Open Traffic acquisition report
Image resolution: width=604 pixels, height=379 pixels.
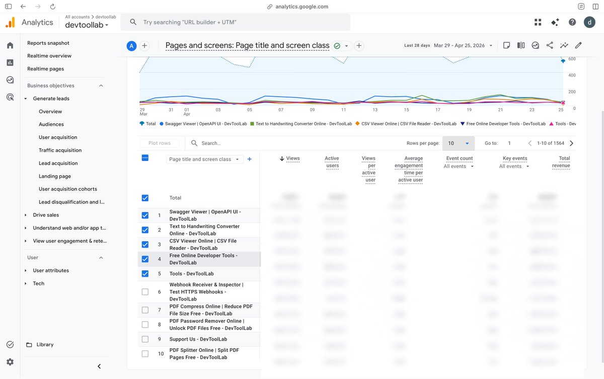tap(60, 150)
